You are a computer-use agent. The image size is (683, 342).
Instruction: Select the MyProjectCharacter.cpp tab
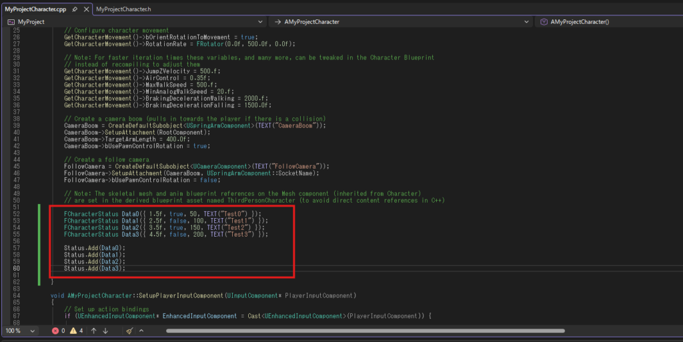35,9
